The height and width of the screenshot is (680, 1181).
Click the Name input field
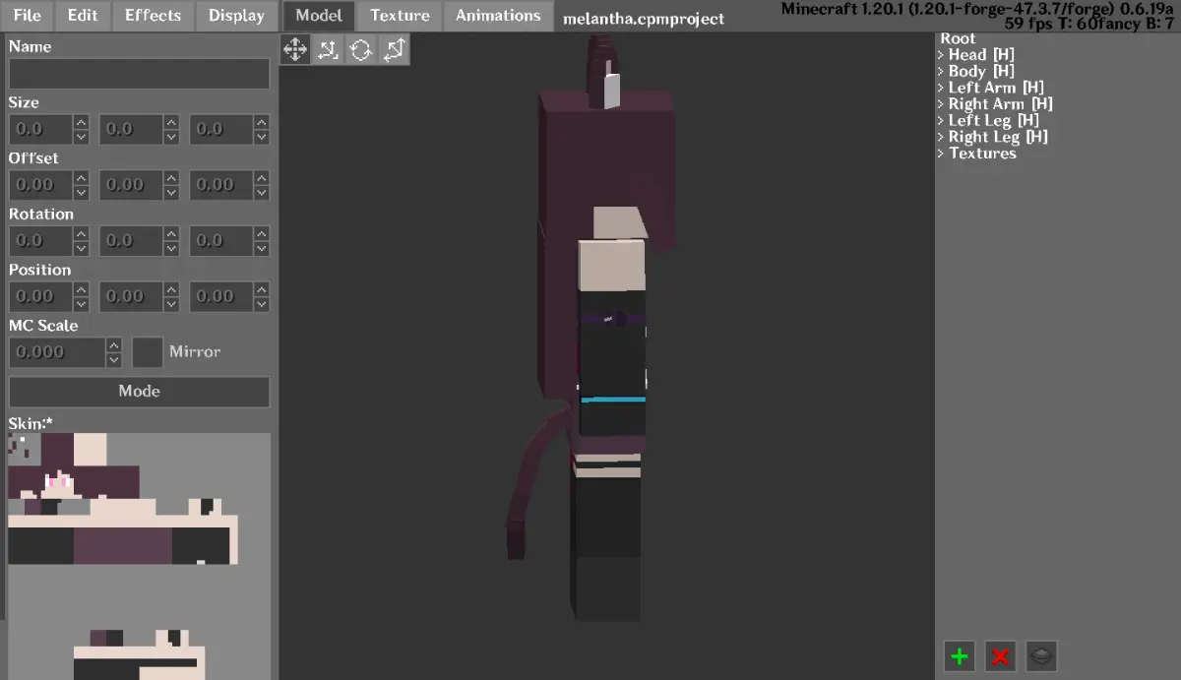139,74
